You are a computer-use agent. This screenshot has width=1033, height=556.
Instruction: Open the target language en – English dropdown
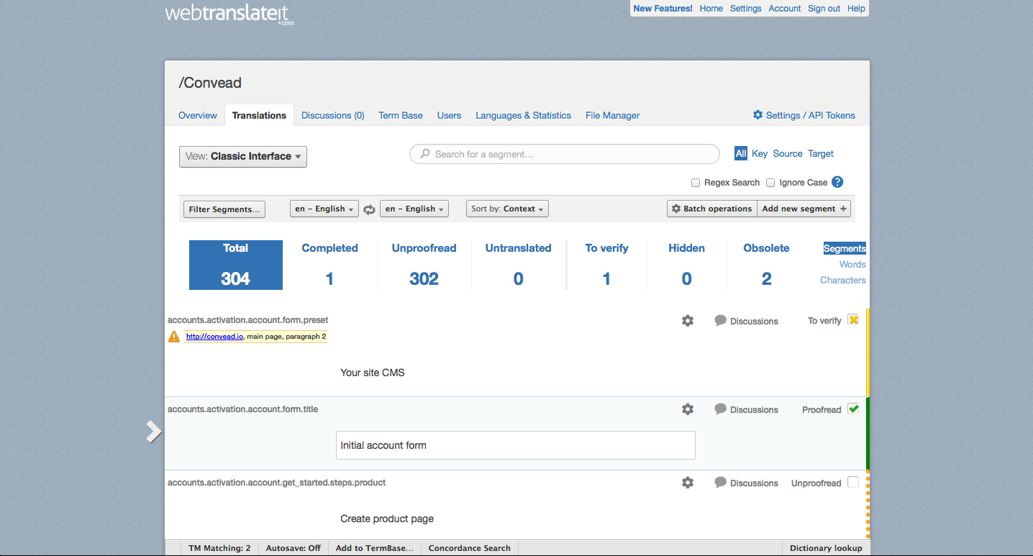tap(414, 209)
